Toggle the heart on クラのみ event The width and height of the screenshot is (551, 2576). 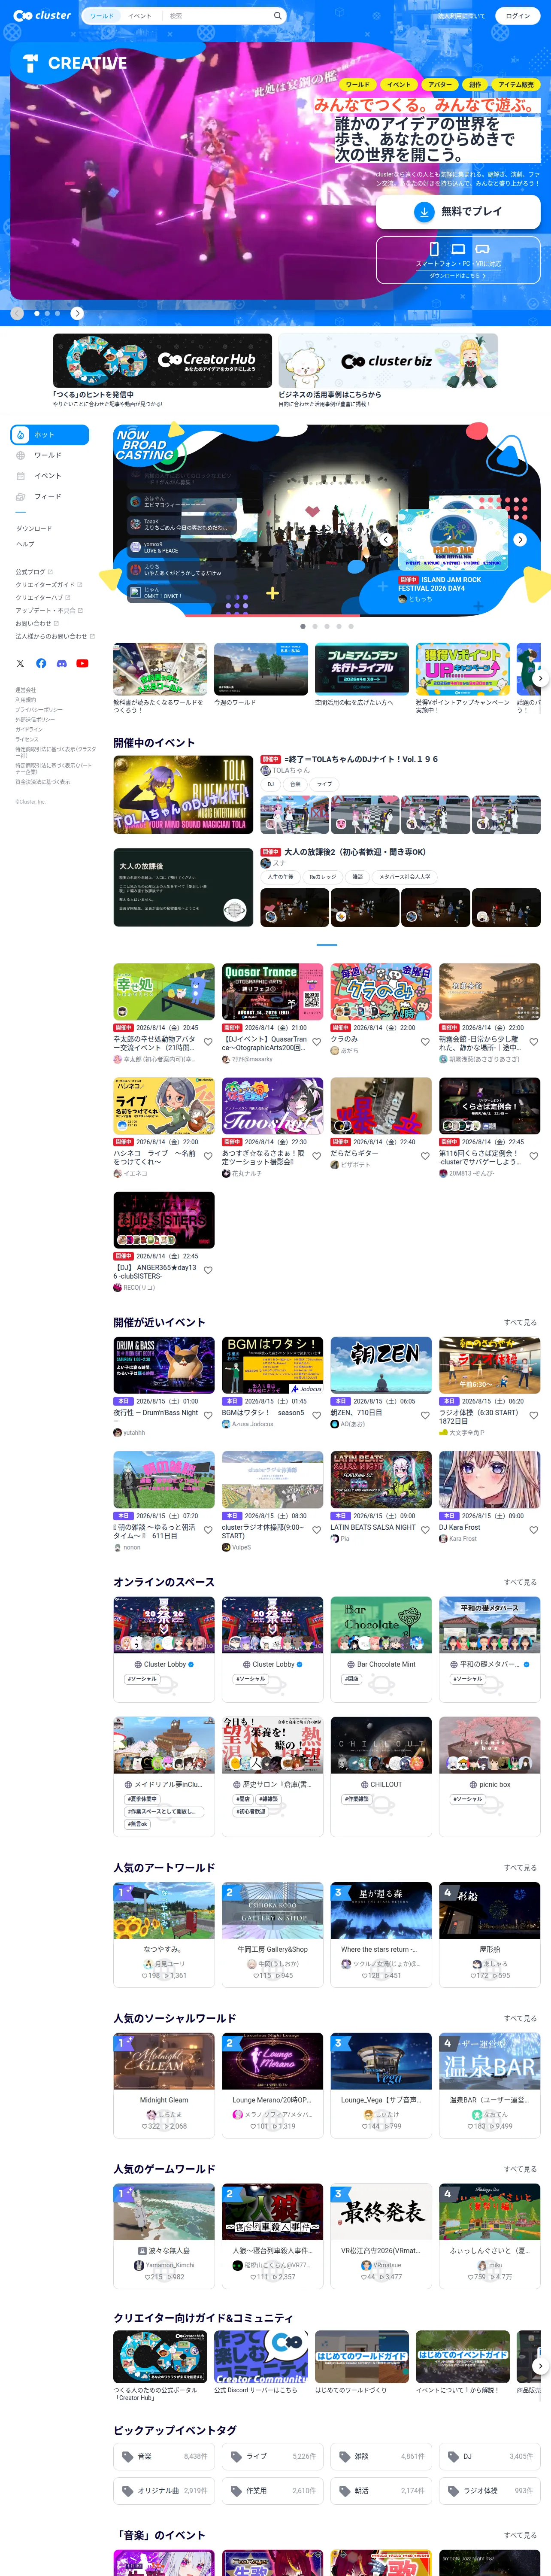tap(425, 1042)
